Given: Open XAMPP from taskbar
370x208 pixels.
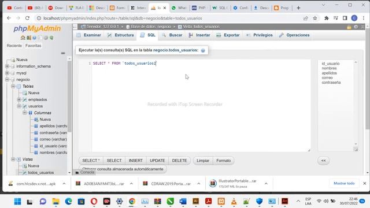Looking at the screenshot, I should (221, 202).
